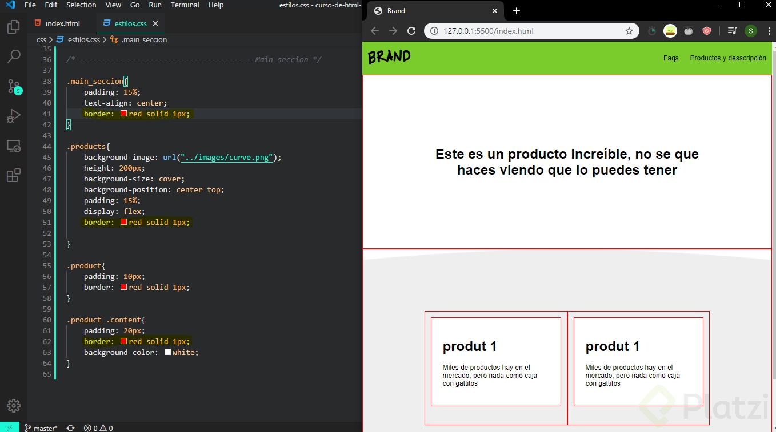Open the File menu
Viewport: 776px width, 432px height.
(x=30, y=5)
